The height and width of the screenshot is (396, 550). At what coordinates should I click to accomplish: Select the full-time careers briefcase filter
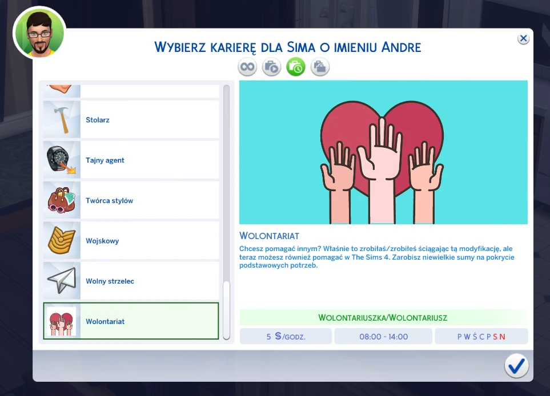(271, 67)
